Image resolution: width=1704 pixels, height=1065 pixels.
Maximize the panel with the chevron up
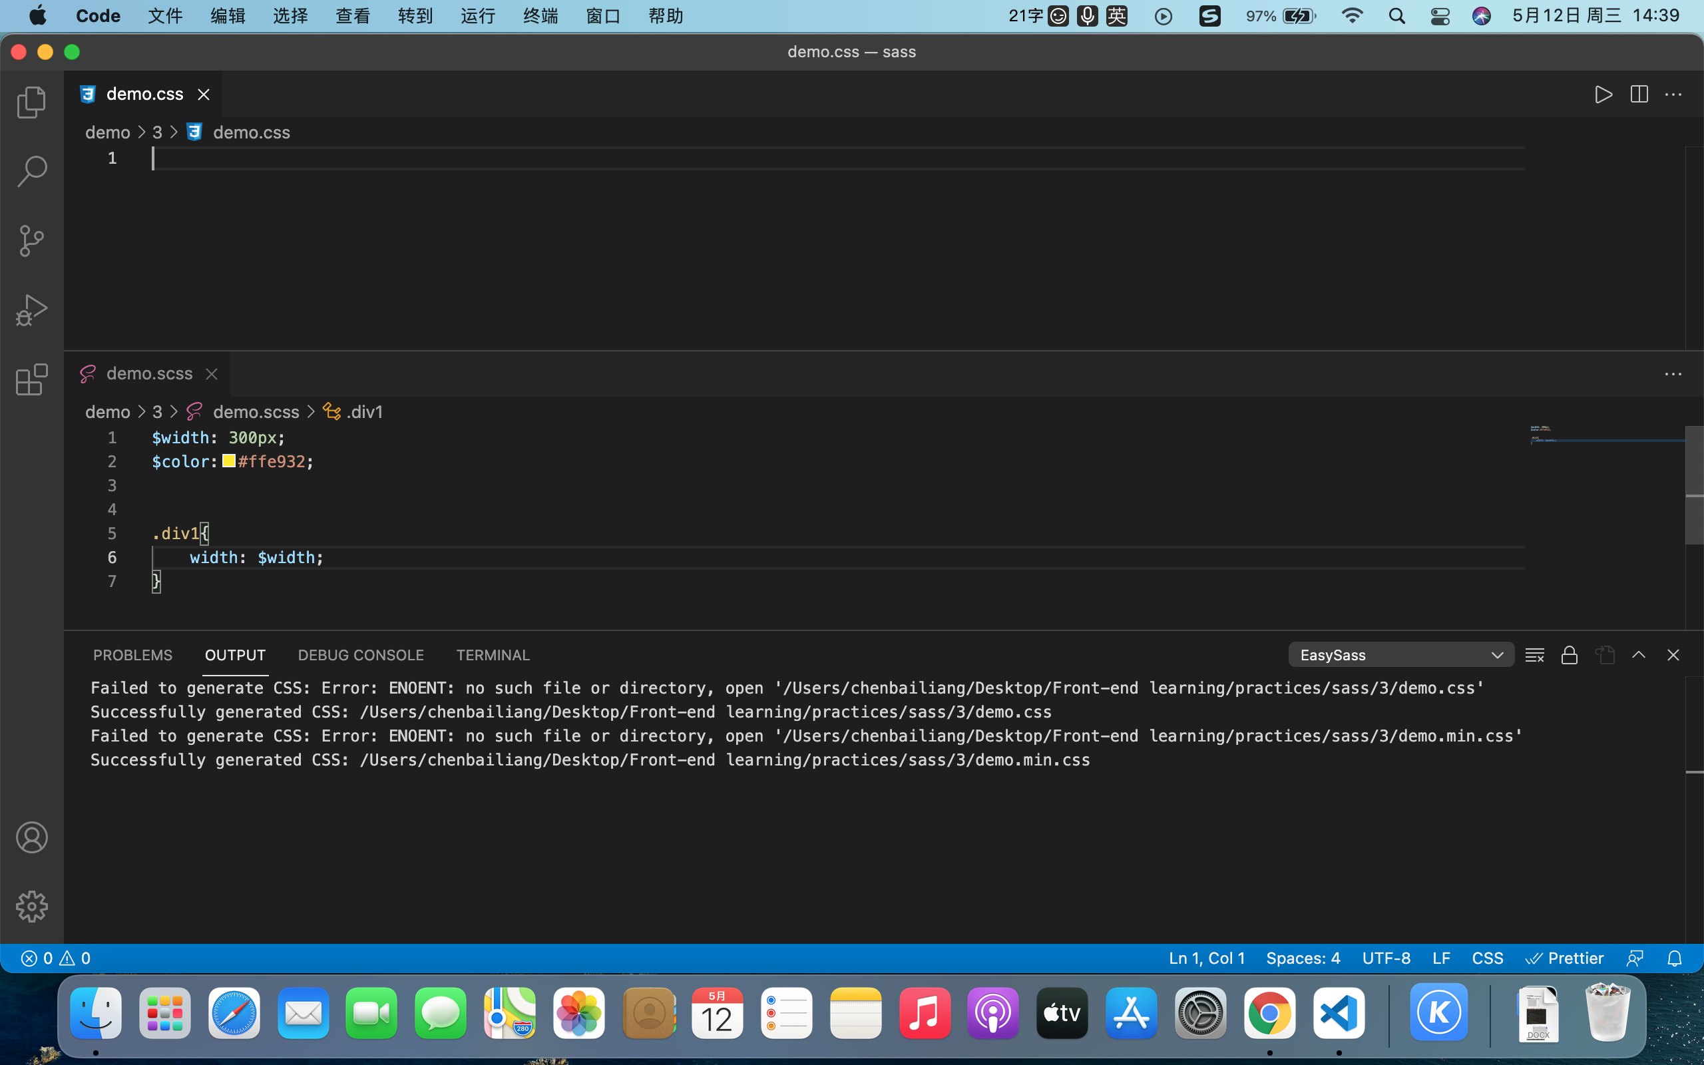point(1639,655)
